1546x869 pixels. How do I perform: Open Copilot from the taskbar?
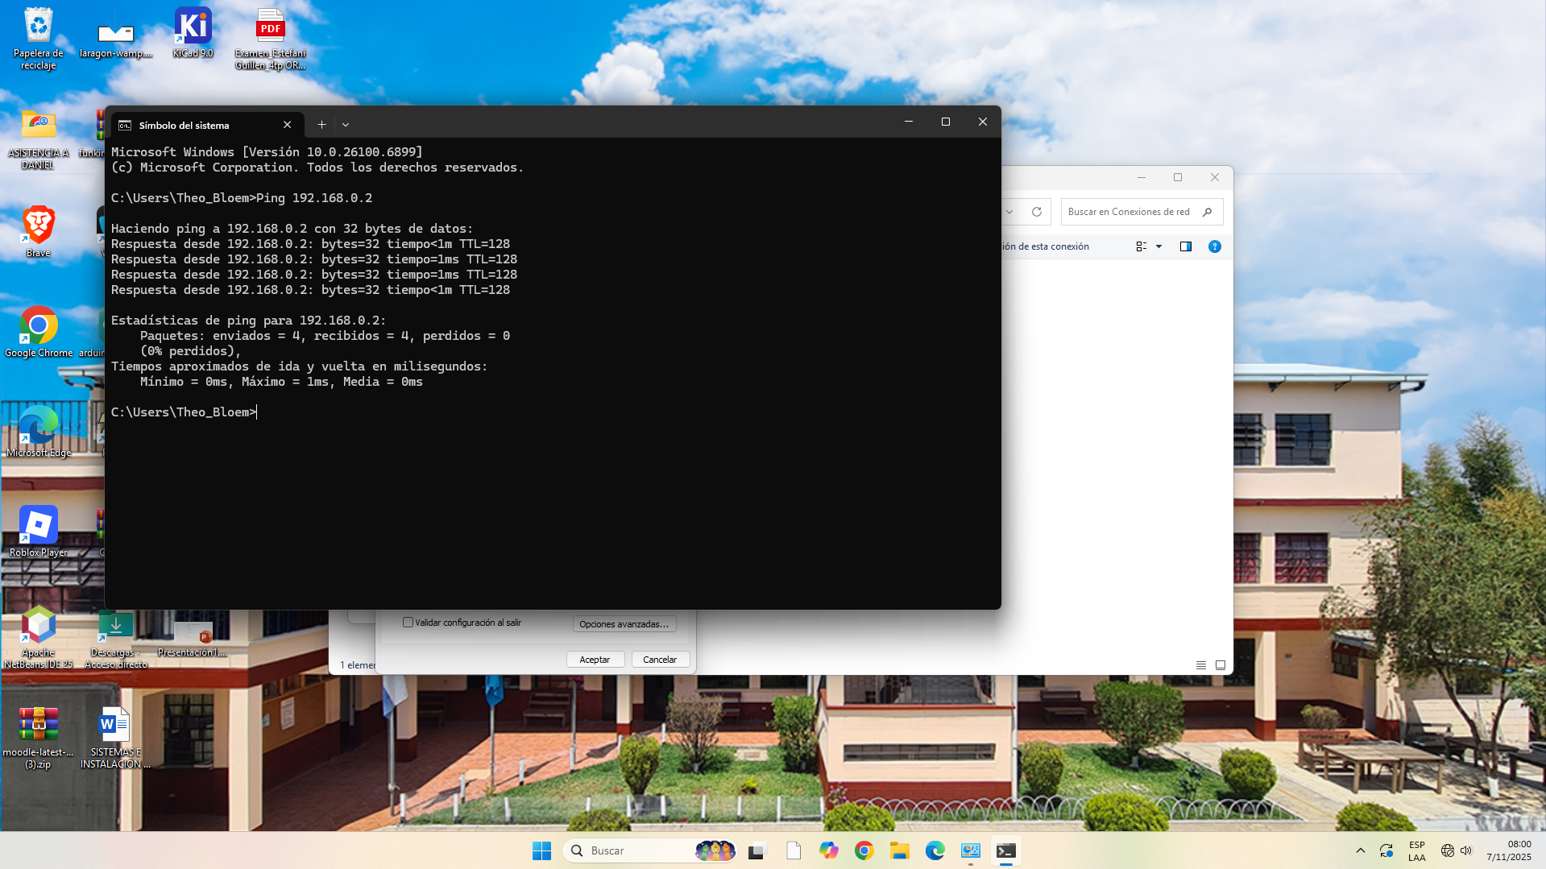point(828,850)
